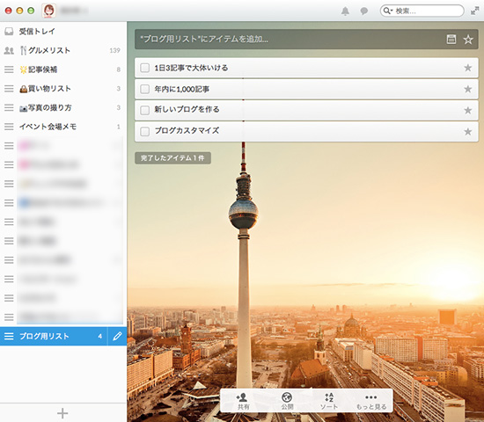Click the search field magnifier icon

point(387,11)
